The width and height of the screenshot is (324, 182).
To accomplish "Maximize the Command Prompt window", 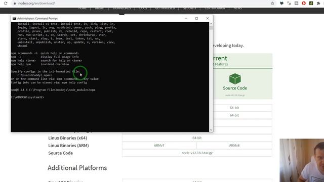I will pyautogui.click(x=197, y=18).
